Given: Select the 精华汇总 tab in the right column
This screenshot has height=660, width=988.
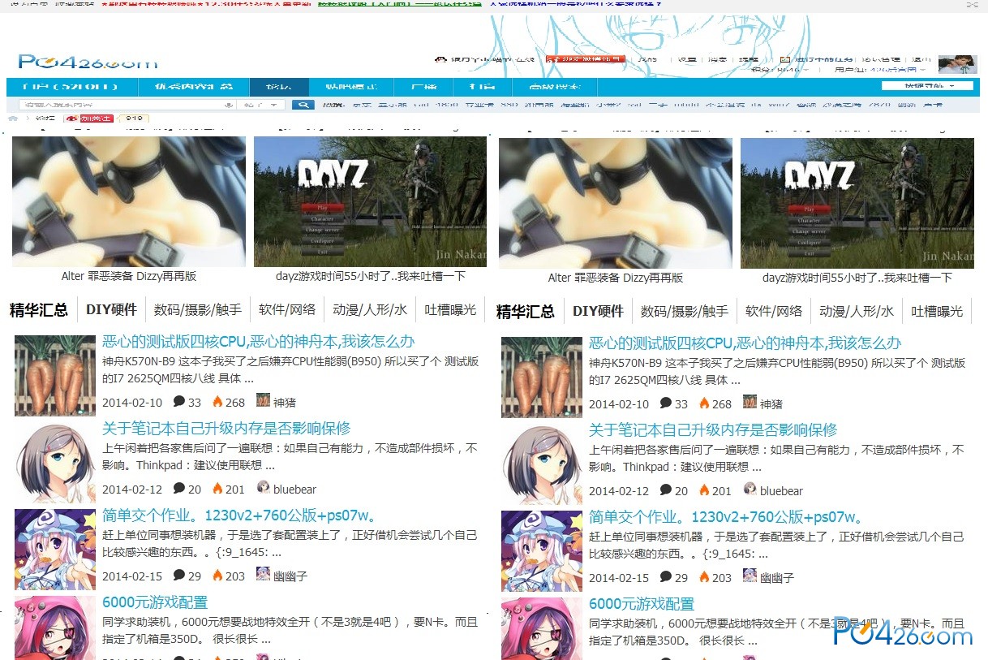Looking at the screenshot, I should click(526, 312).
